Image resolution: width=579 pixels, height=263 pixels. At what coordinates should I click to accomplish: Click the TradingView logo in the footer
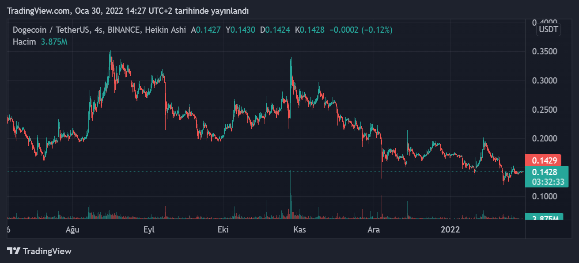39,251
